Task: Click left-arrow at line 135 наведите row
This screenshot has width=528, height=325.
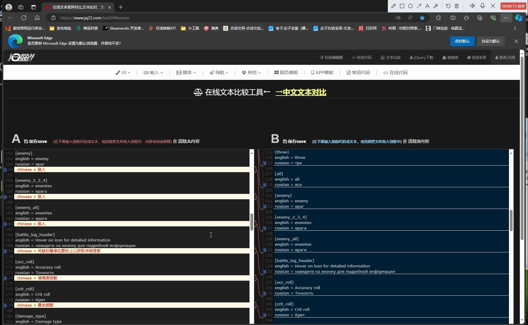Action: click(x=265, y=272)
